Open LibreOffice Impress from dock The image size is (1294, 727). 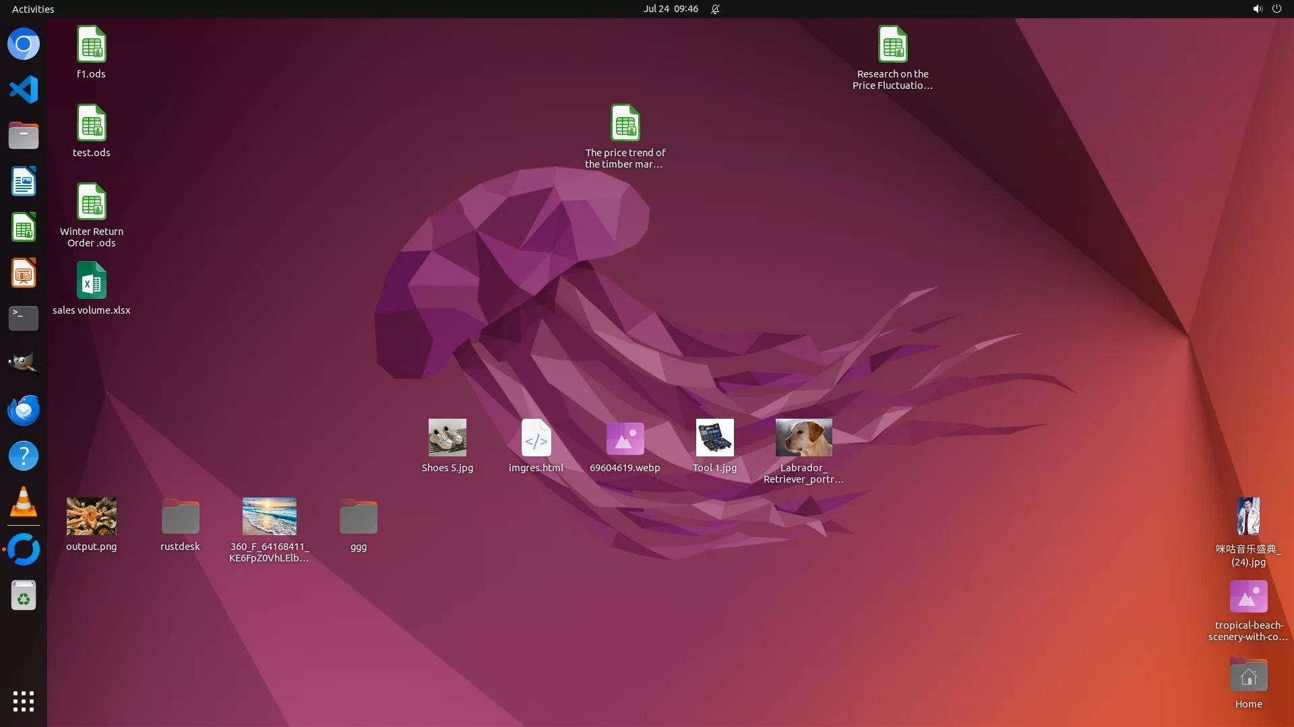[24, 273]
